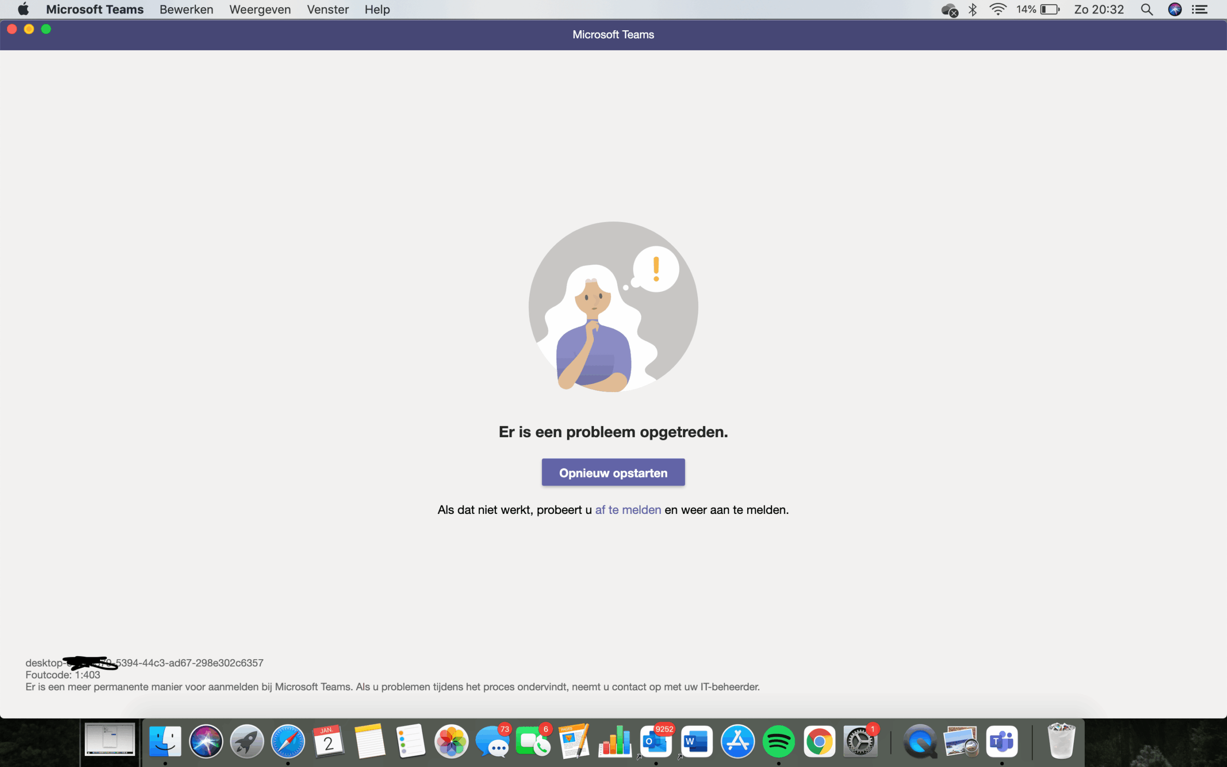
Task: Open the Apple menu
Action: click(23, 9)
